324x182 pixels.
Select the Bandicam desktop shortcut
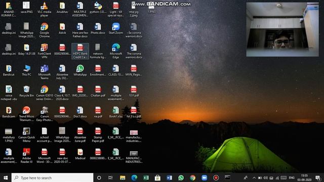9,112
